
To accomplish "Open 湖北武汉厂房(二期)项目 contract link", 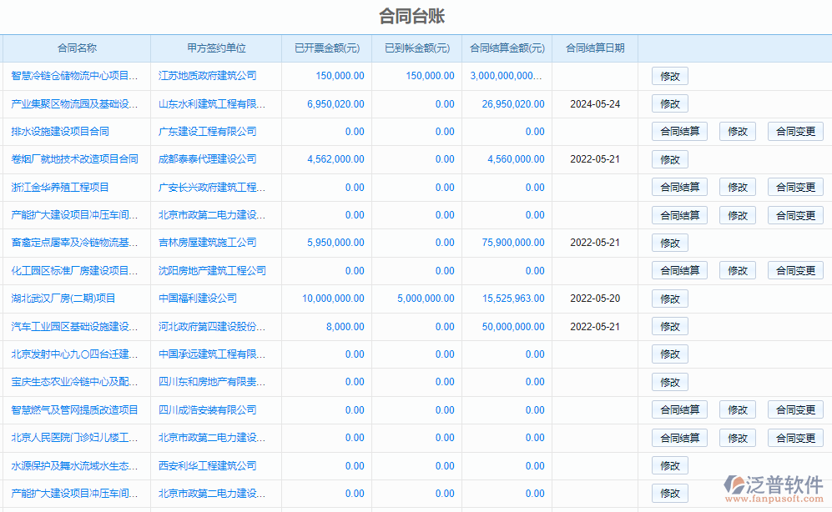I will pos(63,299).
